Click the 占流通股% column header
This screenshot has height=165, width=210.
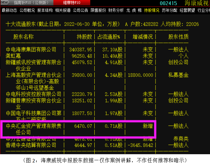[x=109, y=37]
